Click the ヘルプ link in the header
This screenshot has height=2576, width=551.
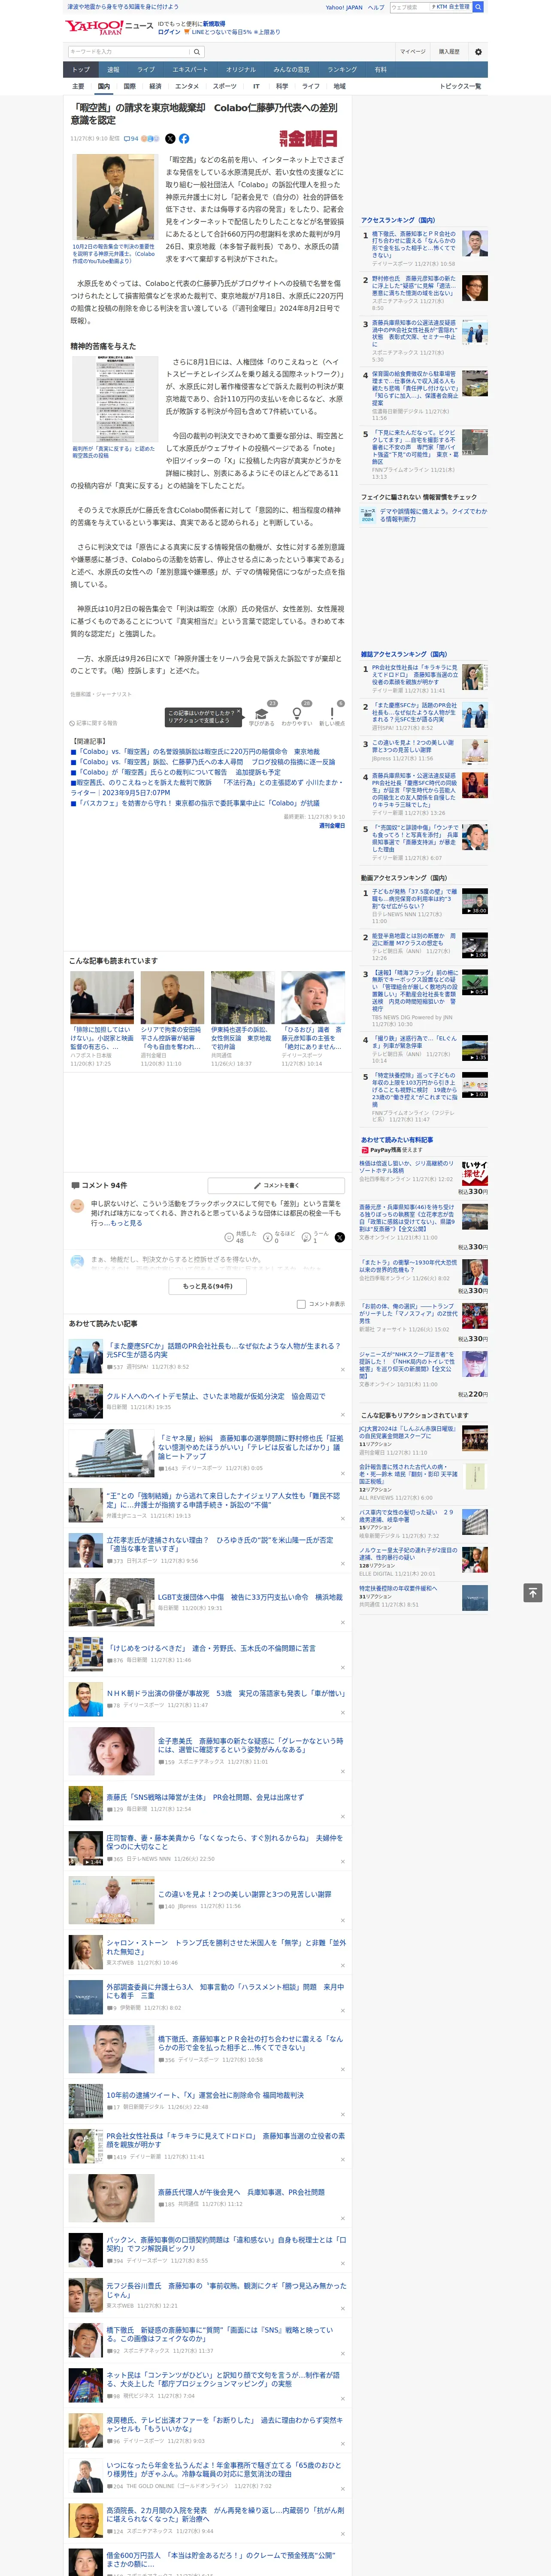click(375, 7)
